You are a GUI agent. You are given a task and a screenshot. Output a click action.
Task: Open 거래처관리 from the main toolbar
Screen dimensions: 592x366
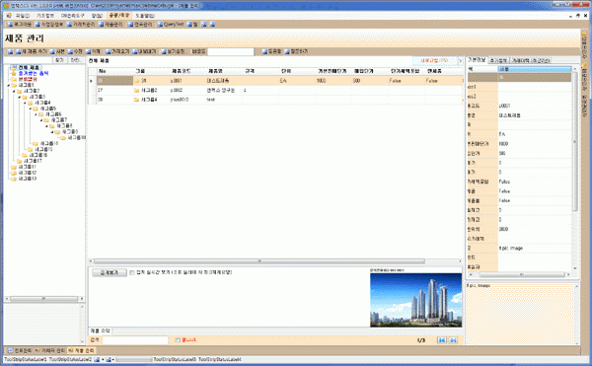click(81, 24)
